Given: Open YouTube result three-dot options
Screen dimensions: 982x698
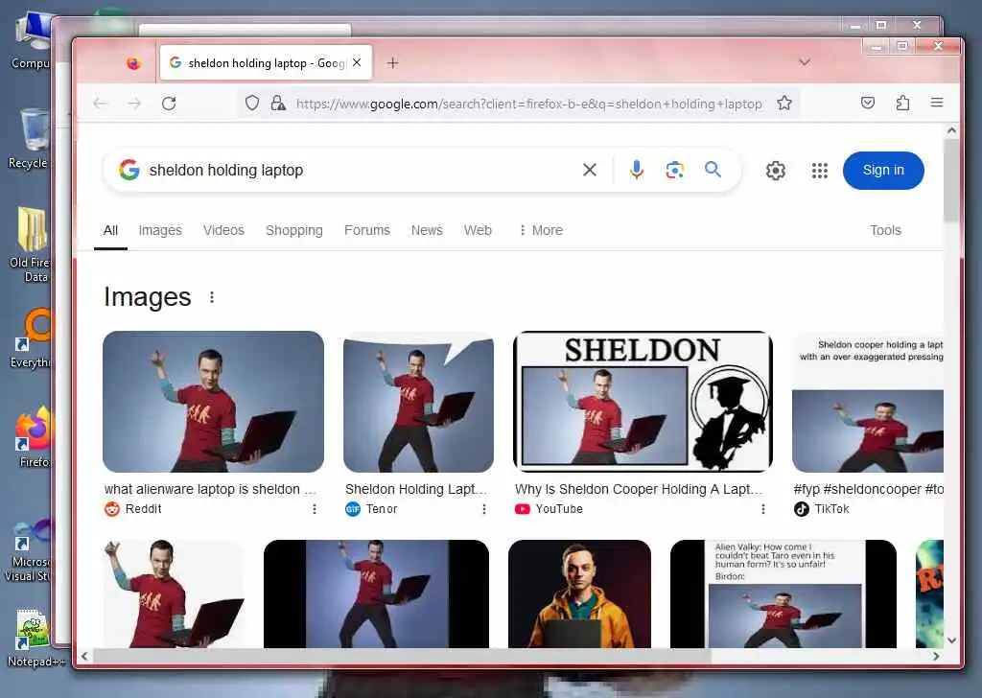Looking at the screenshot, I should click(x=762, y=509).
